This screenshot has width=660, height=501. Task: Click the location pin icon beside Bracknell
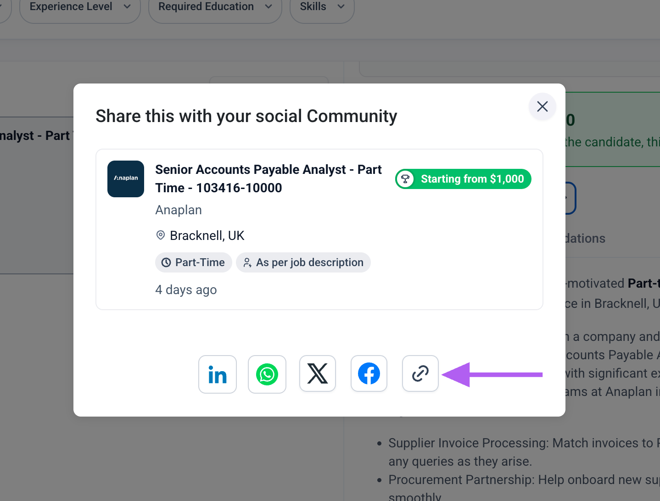pyautogui.click(x=161, y=235)
